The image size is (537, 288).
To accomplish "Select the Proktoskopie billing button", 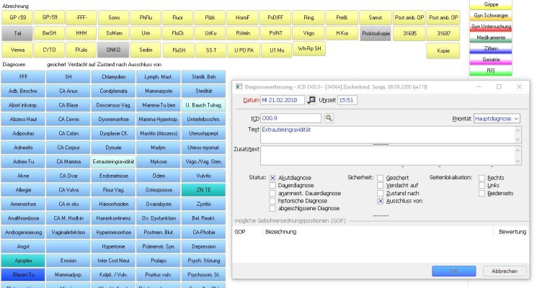I will (x=376, y=34).
